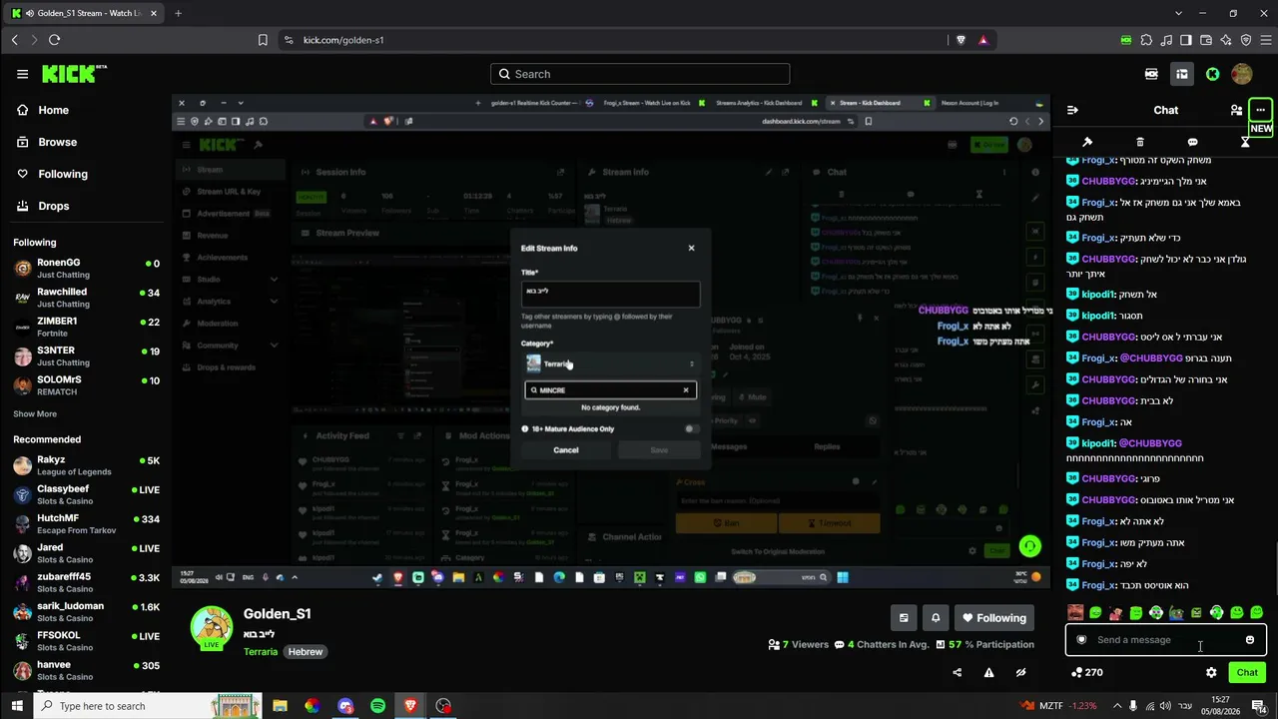Open the chat viewers list icon
Screen dimensions: 1278x719
[x=1236, y=110]
